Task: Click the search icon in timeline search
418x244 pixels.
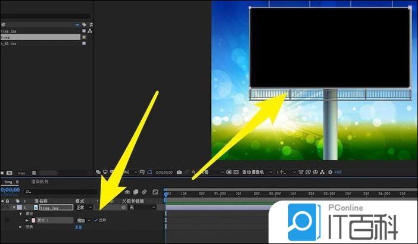Action: 28,192
